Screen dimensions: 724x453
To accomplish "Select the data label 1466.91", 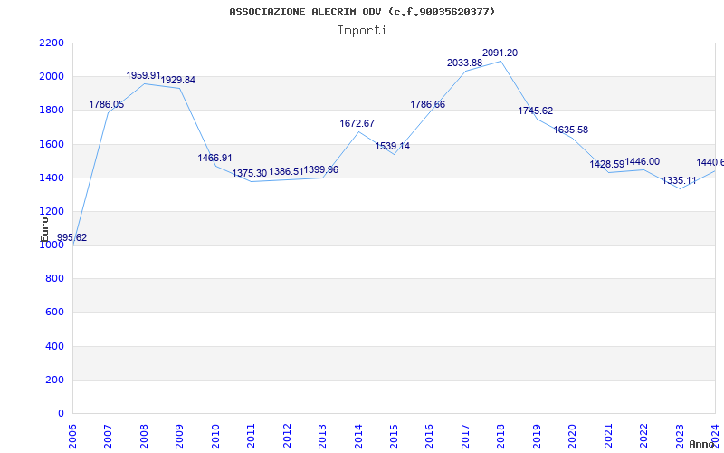I will [215, 158].
